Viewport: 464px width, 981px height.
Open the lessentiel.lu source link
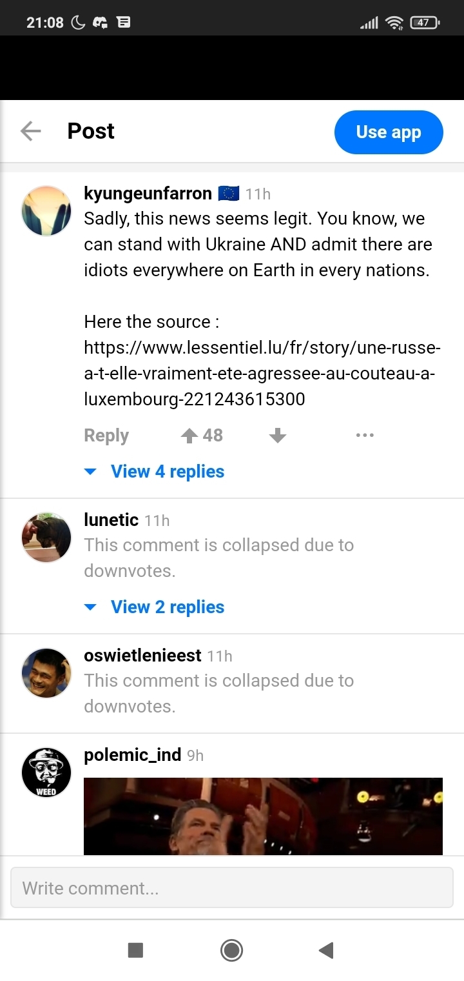(x=262, y=374)
